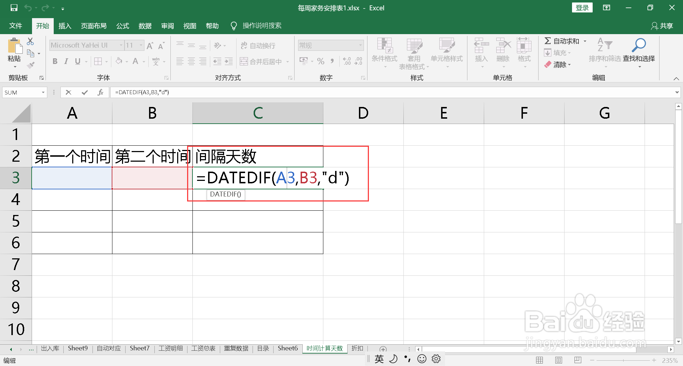Click the Copy icon in clipboard group
The image size is (683, 366).
tap(31, 53)
